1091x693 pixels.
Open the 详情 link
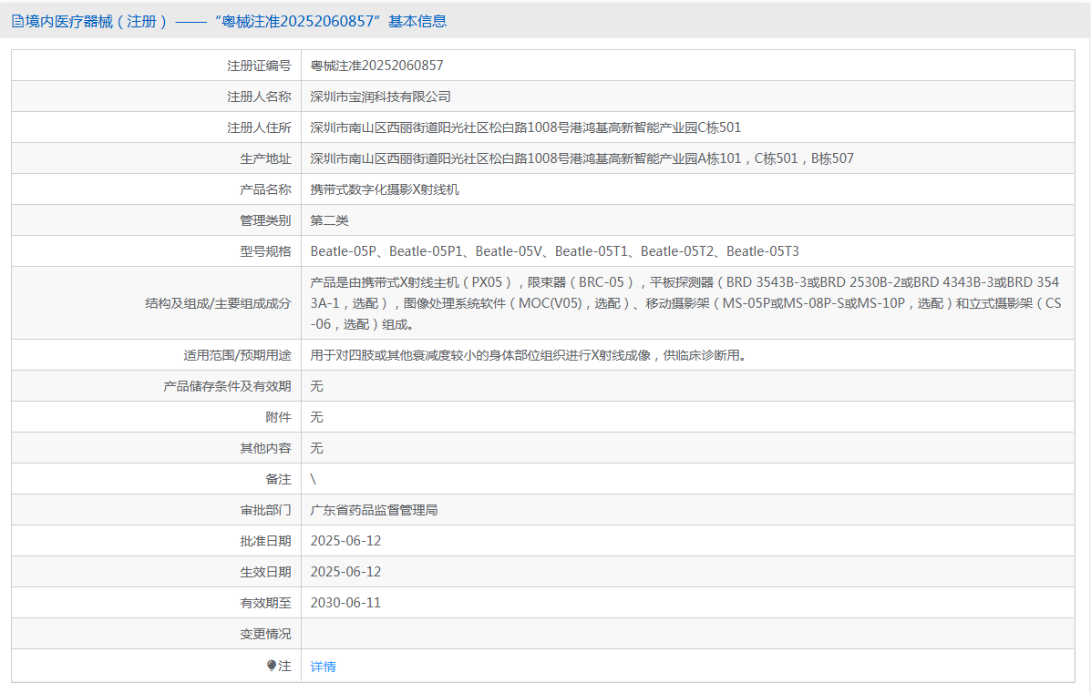coord(323,667)
